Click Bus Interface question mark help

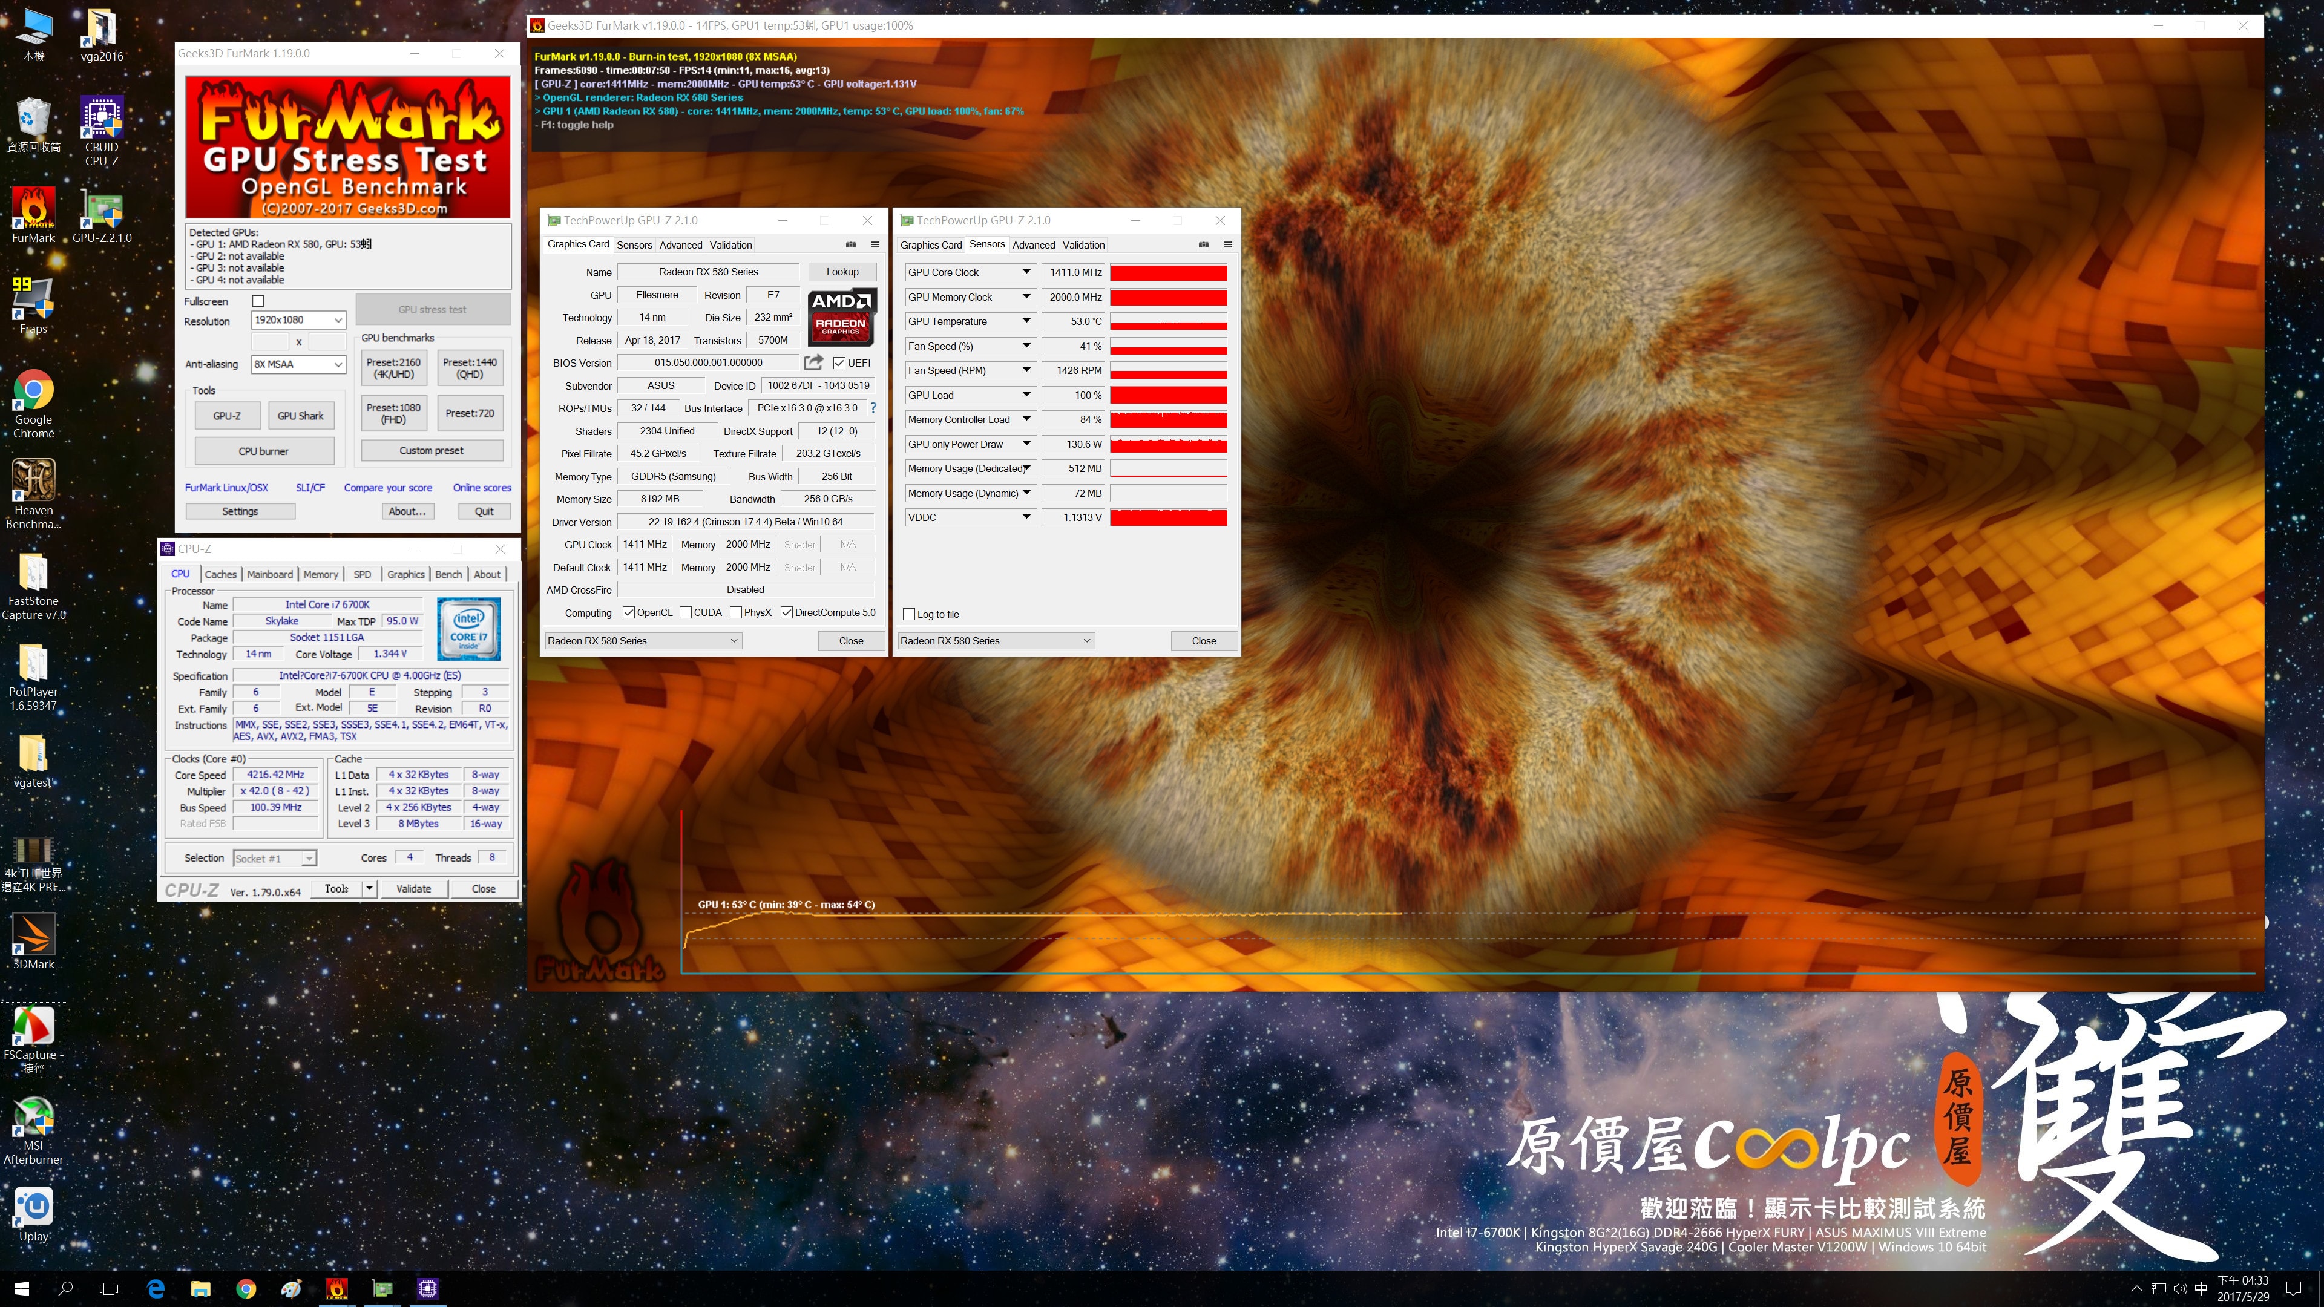pyautogui.click(x=872, y=408)
